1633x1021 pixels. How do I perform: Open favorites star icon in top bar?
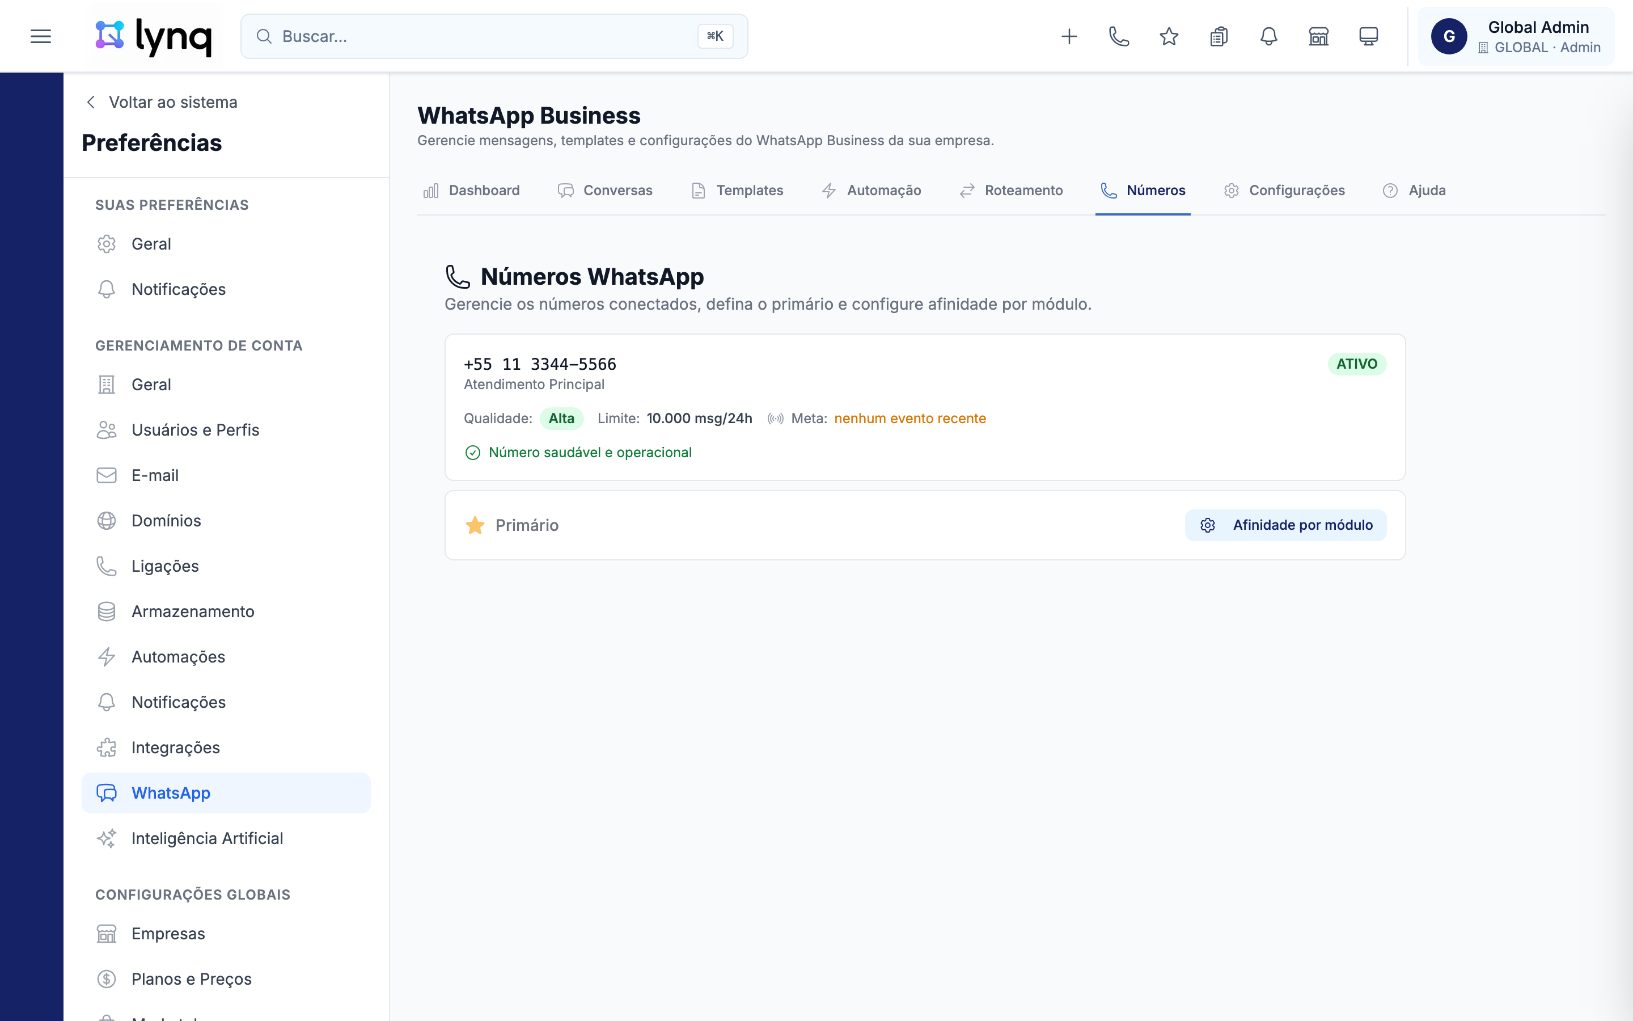coord(1169,36)
